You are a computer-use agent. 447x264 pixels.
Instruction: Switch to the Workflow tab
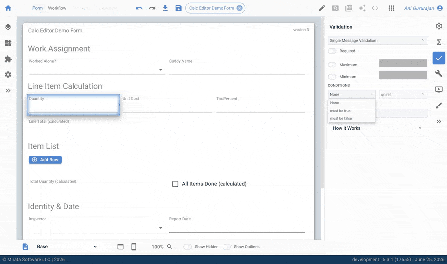pos(57,8)
